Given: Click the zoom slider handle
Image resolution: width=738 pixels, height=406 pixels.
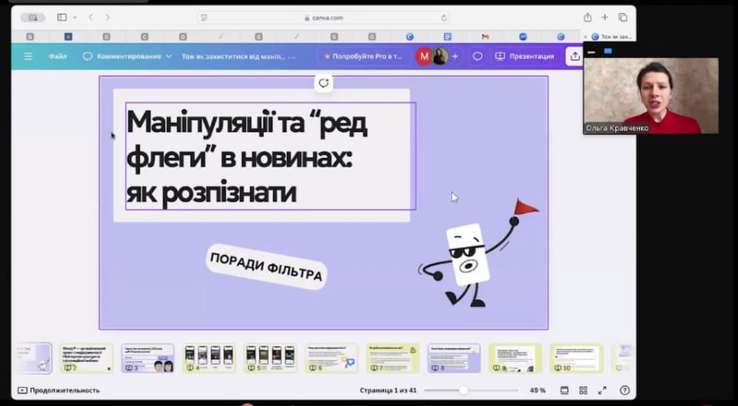Looking at the screenshot, I should [463, 390].
